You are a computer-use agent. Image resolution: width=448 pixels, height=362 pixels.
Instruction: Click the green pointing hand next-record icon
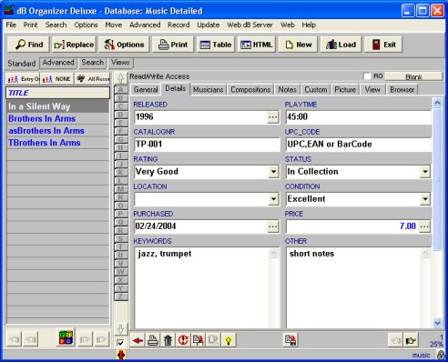point(411,340)
